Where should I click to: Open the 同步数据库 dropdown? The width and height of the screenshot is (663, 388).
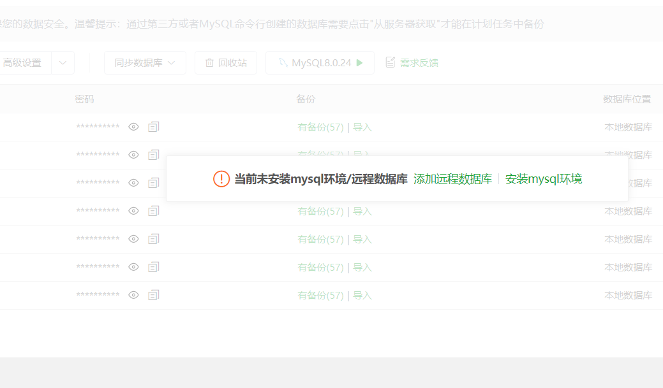tap(145, 63)
